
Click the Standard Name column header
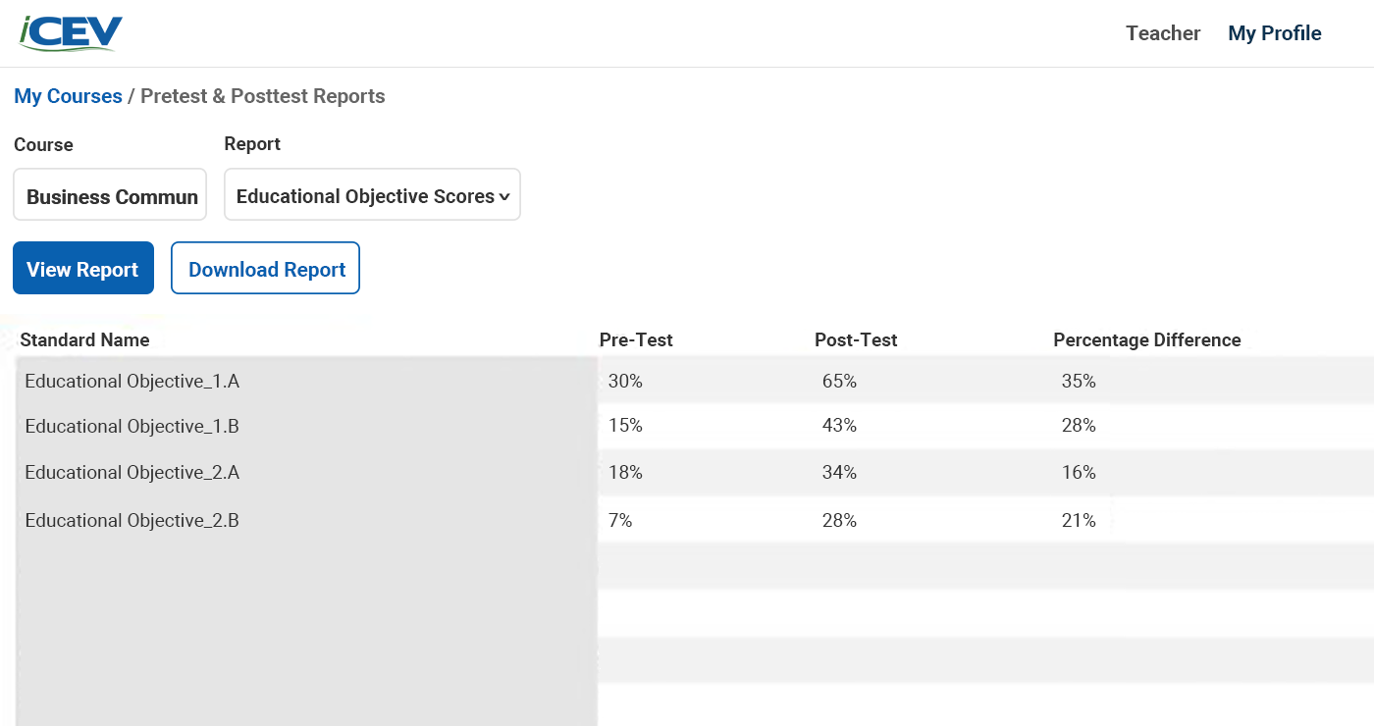pyautogui.click(x=83, y=339)
